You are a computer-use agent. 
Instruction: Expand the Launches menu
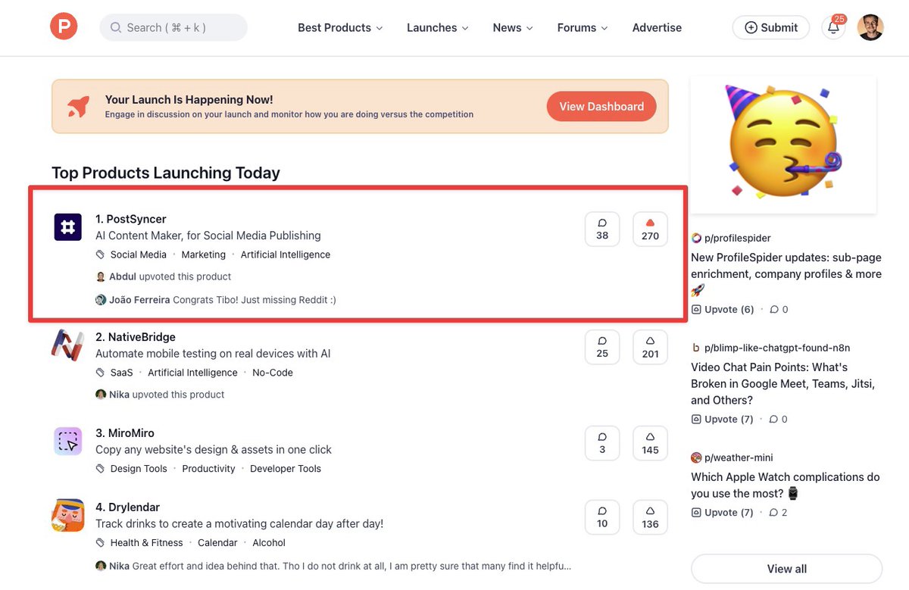point(438,27)
